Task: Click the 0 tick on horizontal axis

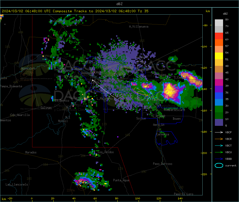Action: [32, 198]
